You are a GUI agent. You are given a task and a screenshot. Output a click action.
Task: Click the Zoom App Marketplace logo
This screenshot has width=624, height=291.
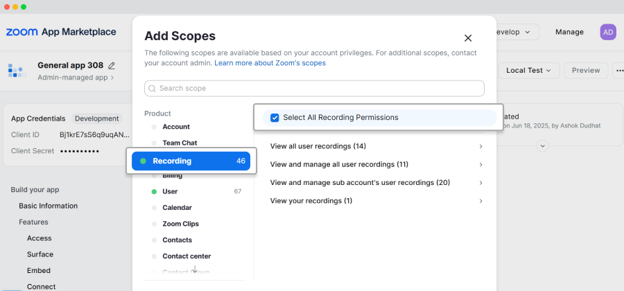(61, 32)
